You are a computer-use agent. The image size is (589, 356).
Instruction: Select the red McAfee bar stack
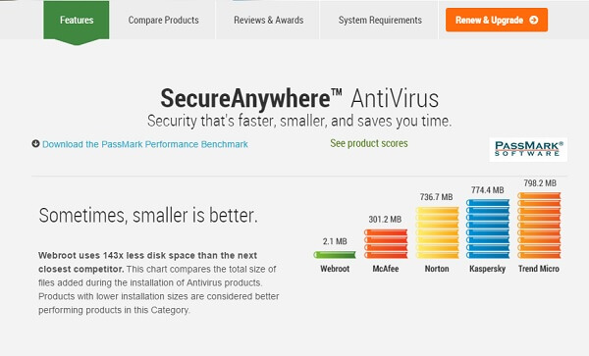click(x=386, y=244)
